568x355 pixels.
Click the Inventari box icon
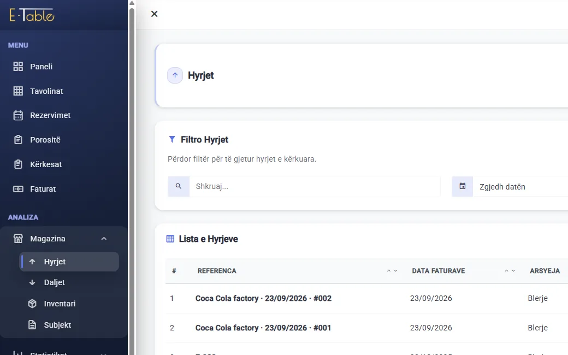32,304
